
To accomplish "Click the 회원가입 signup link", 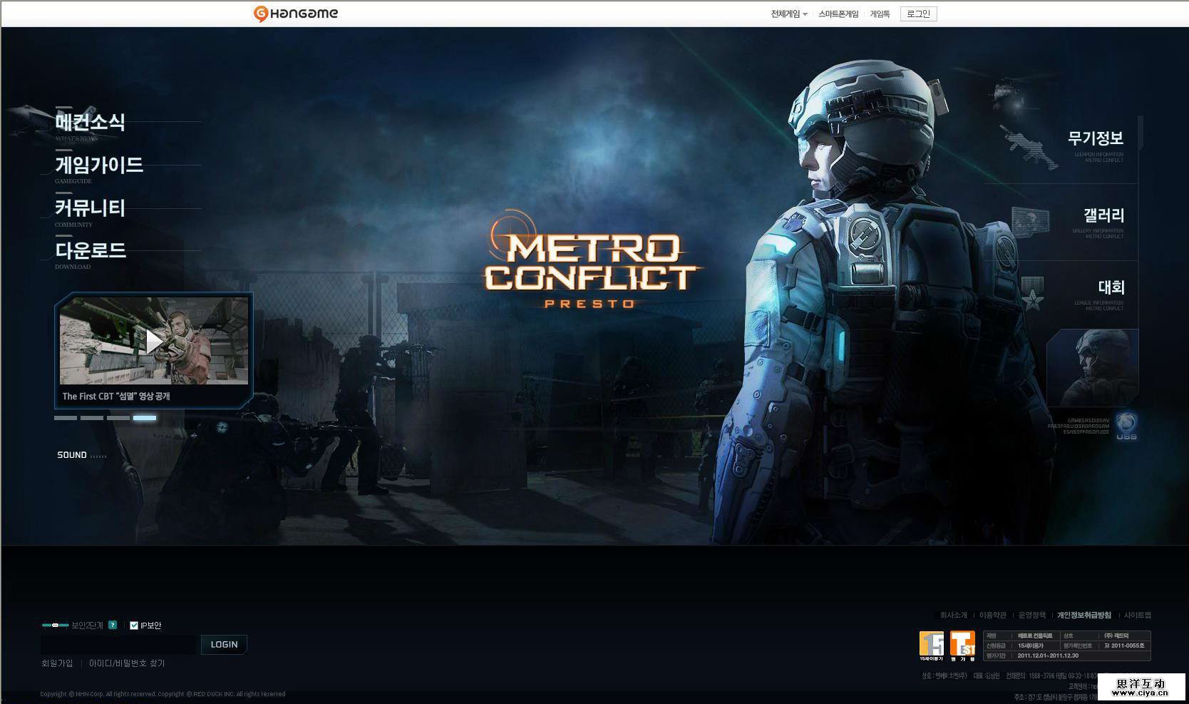I will point(56,663).
